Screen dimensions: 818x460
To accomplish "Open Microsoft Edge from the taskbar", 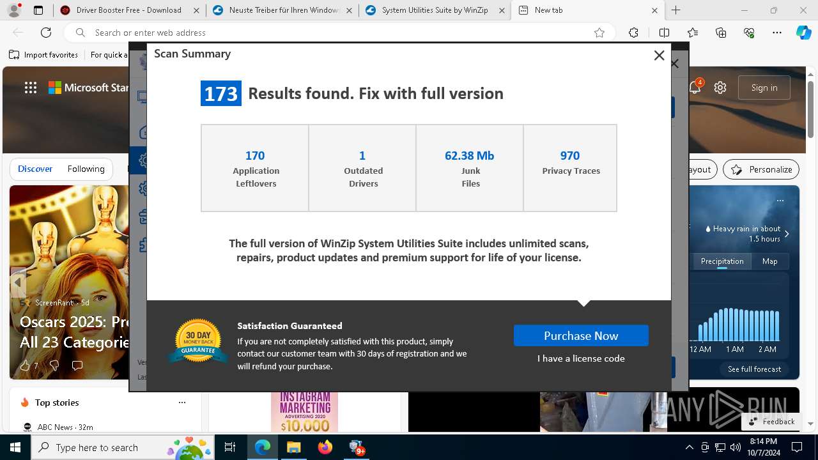I will coord(263,447).
